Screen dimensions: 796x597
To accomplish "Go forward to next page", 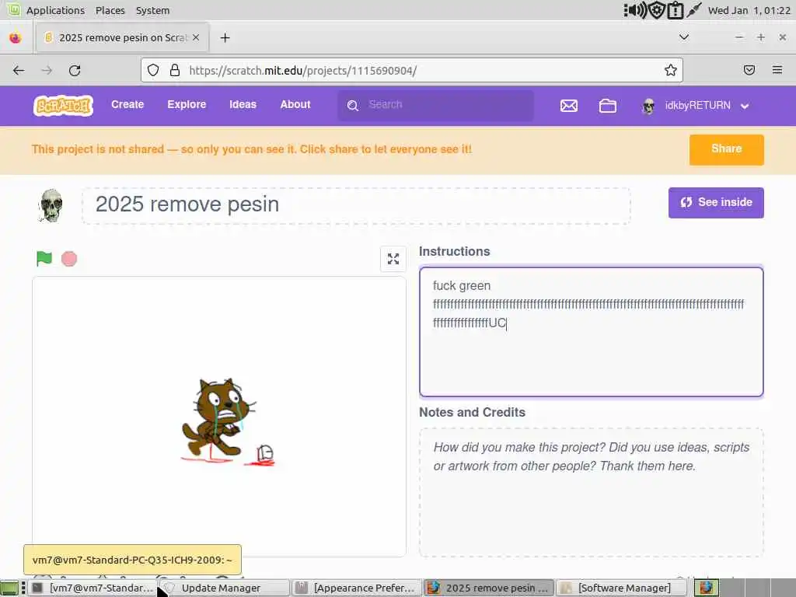I will (47, 70).
